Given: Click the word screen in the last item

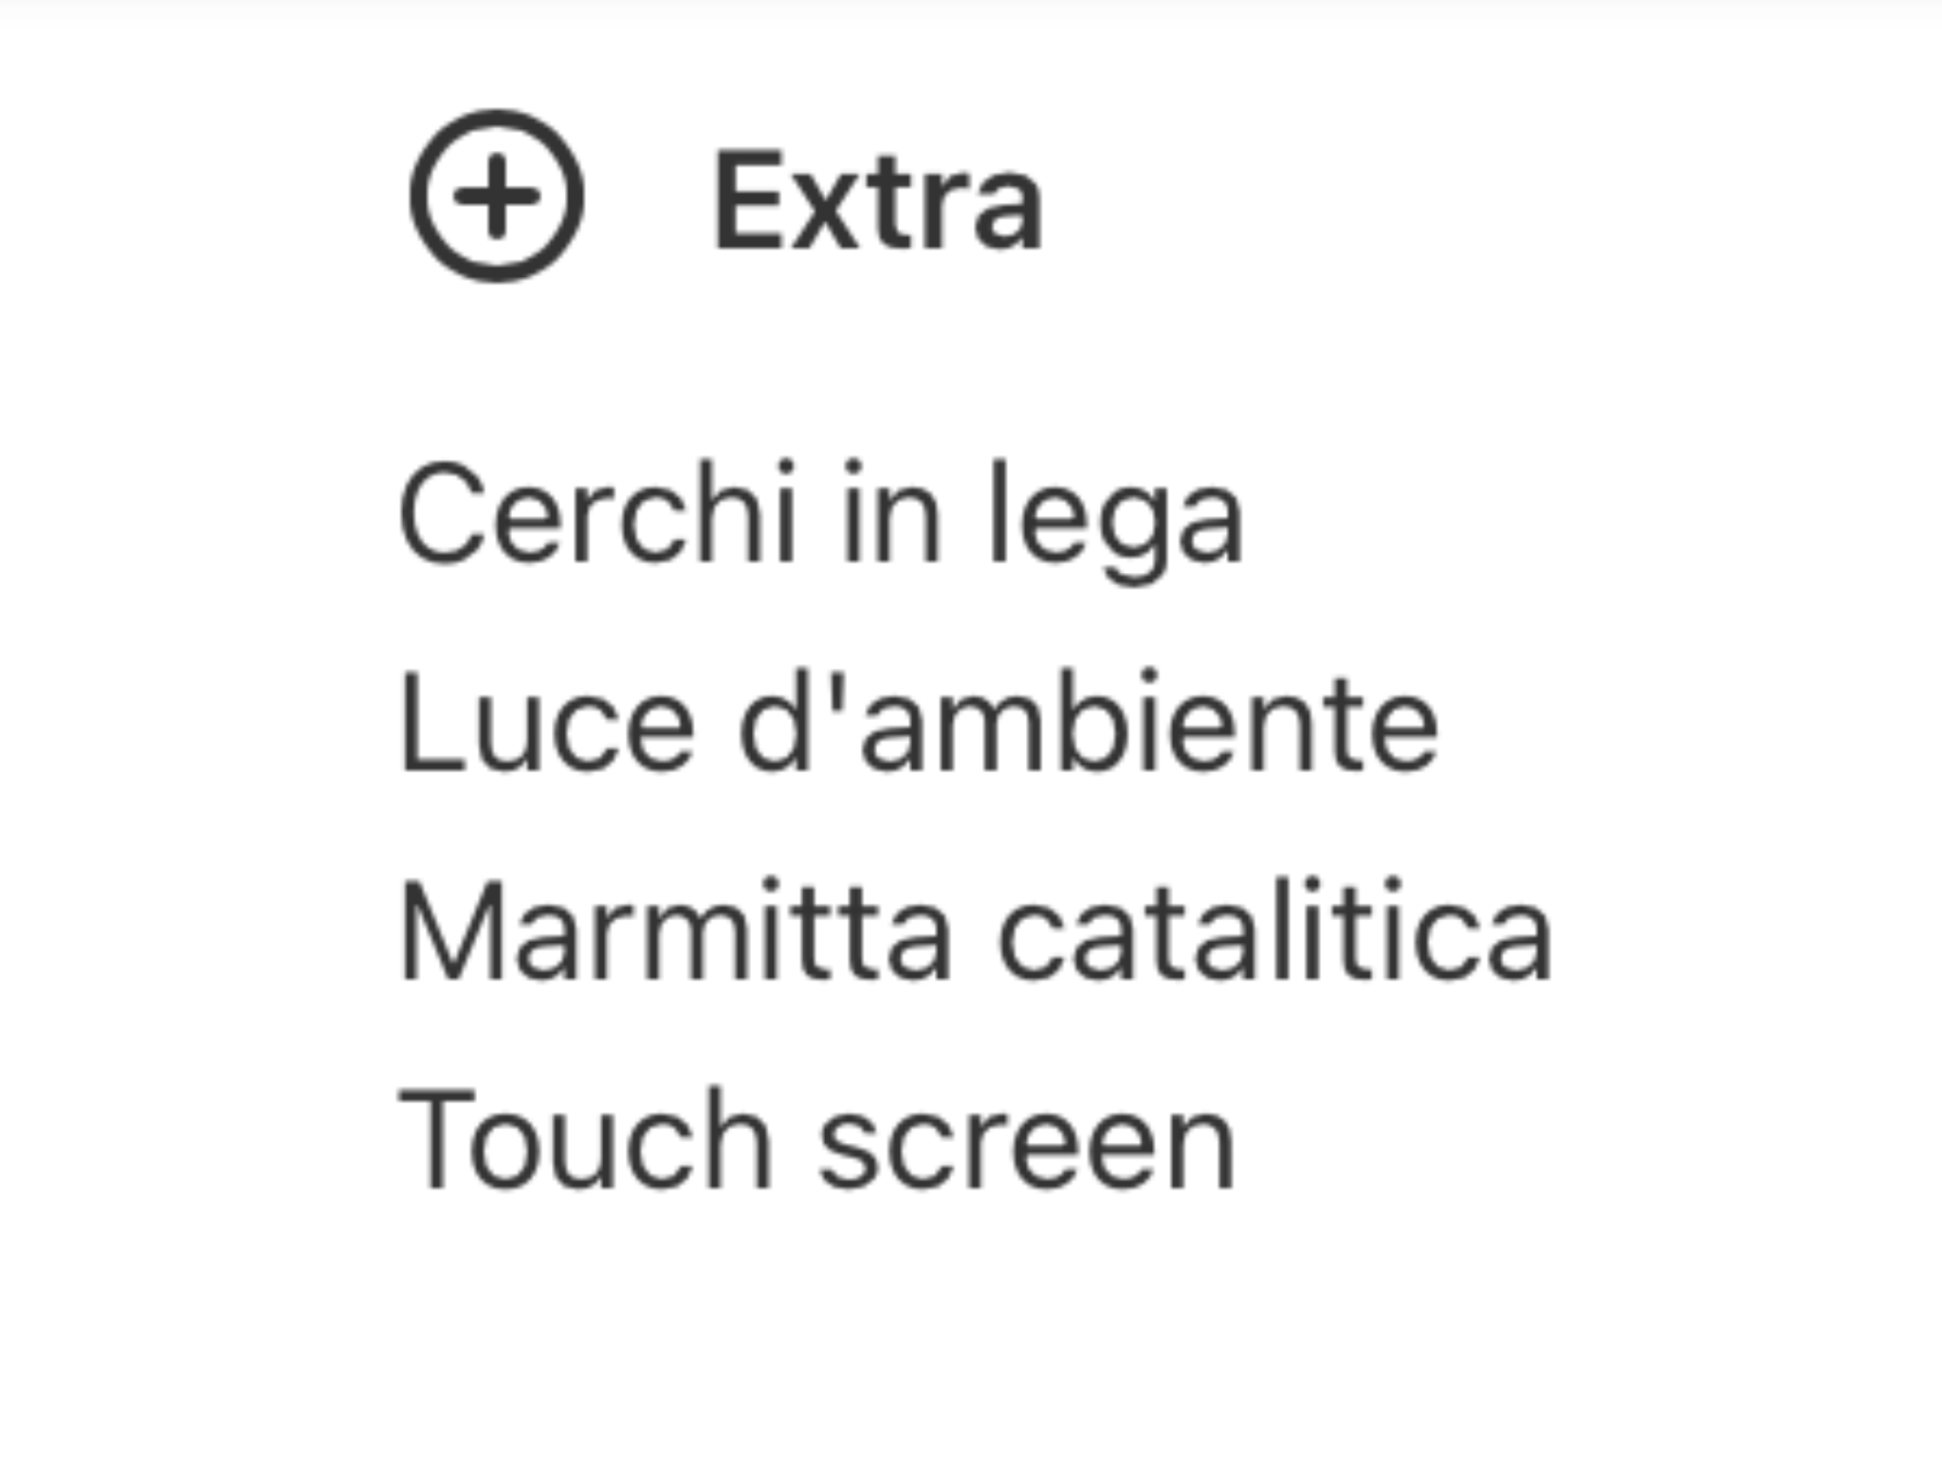Looking at the screenshot, I should (1027, 1146).
